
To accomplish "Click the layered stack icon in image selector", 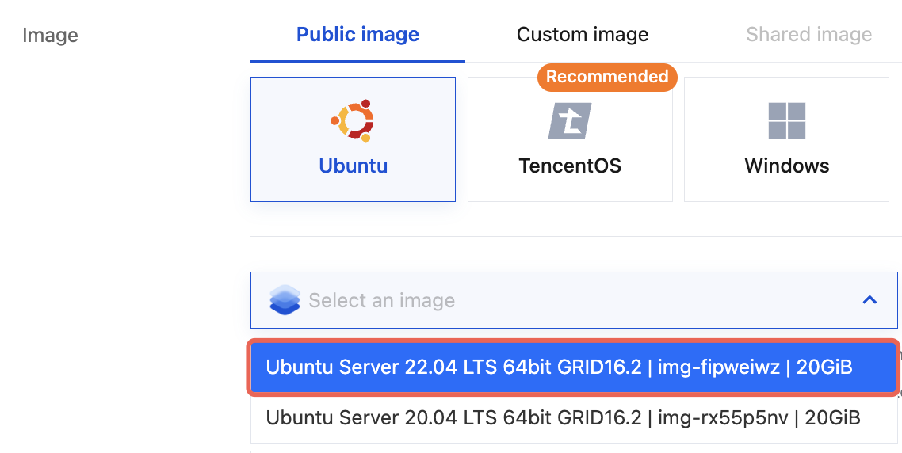I will pos(285,300).
